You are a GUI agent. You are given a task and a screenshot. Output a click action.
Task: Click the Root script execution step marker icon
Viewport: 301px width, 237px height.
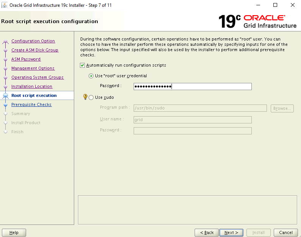[x=6, y=95]
